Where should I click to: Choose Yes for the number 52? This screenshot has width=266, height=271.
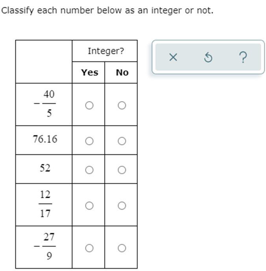coord(89,170)
